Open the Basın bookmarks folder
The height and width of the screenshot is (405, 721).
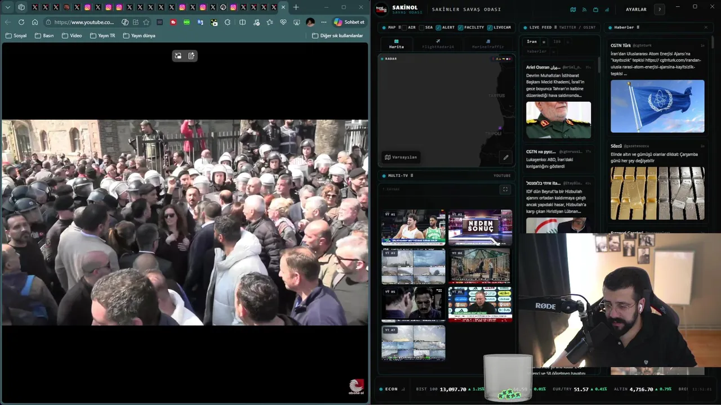pyautogui.click(x=44, y=35)
